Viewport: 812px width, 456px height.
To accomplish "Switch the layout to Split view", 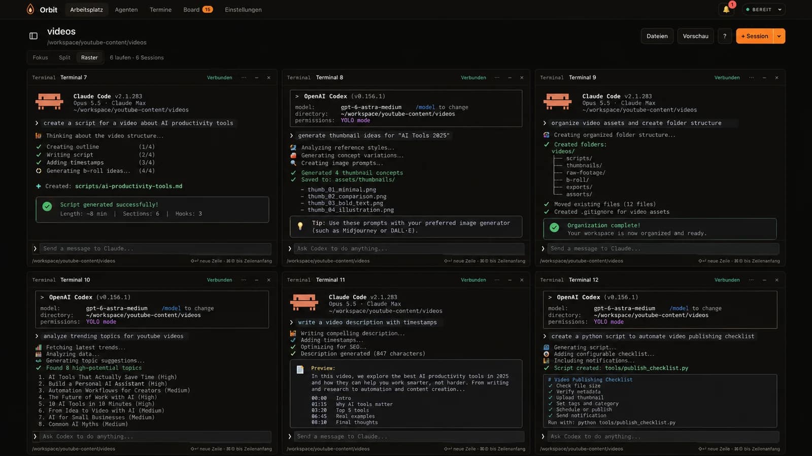I will point(64,57).
